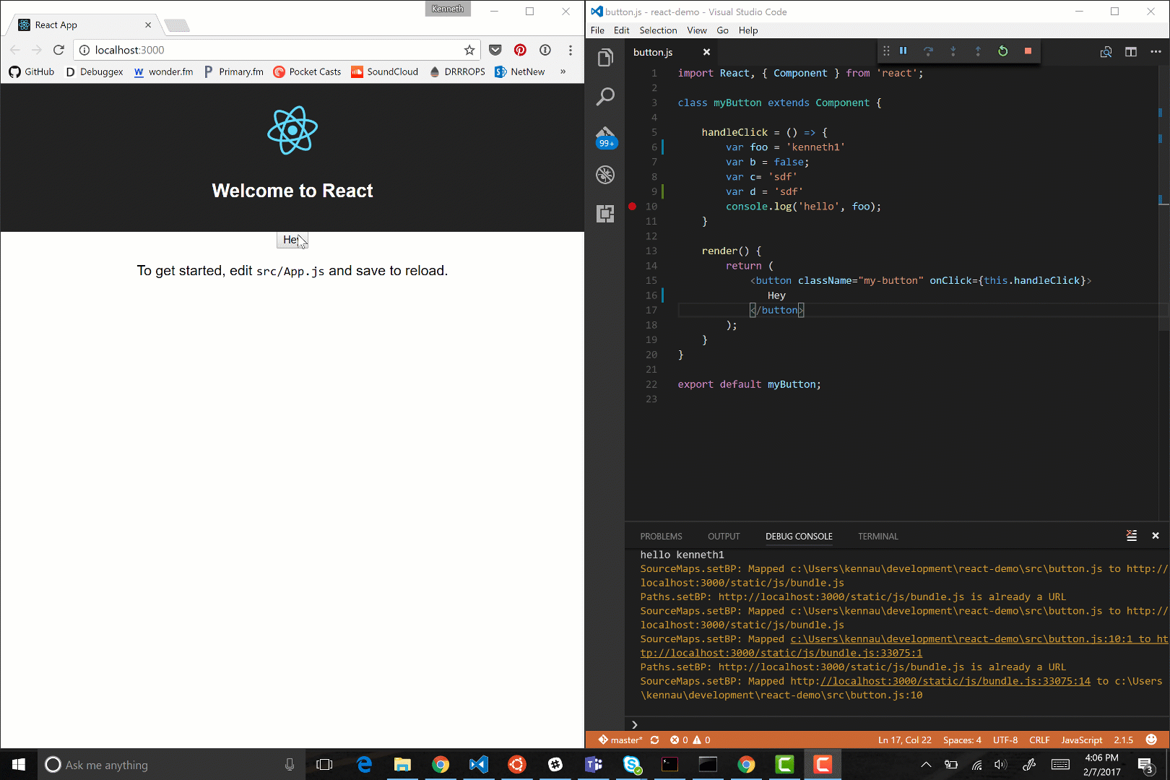
Task: Open the Selection menu
Action: pyautogui.click(x=657, y=30)
